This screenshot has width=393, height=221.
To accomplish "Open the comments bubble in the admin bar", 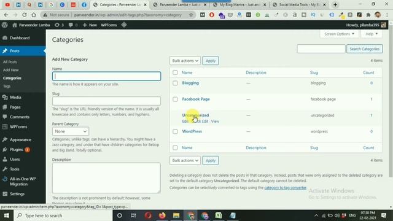I will coord(71,25).
